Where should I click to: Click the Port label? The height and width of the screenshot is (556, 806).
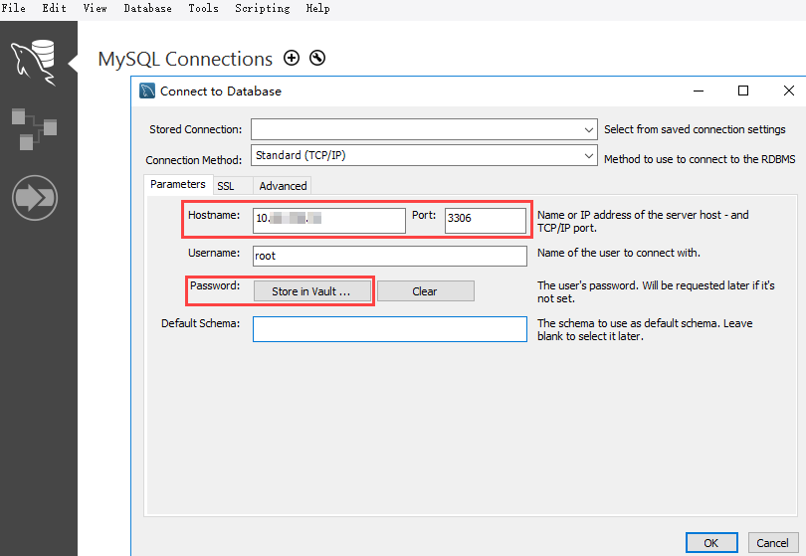click(x=424, y=215)
